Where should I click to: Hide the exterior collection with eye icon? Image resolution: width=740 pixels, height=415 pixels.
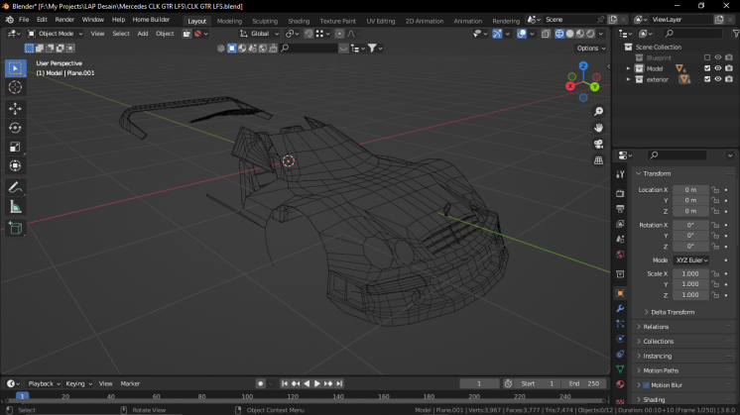click(718, 79)
